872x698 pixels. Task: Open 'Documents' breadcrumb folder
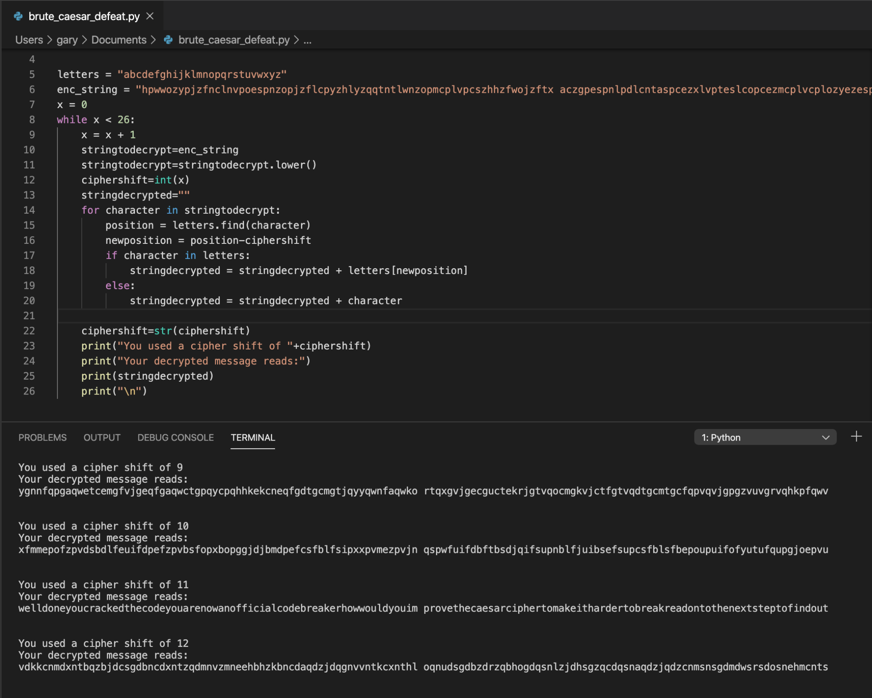click(x=119, y=40)
